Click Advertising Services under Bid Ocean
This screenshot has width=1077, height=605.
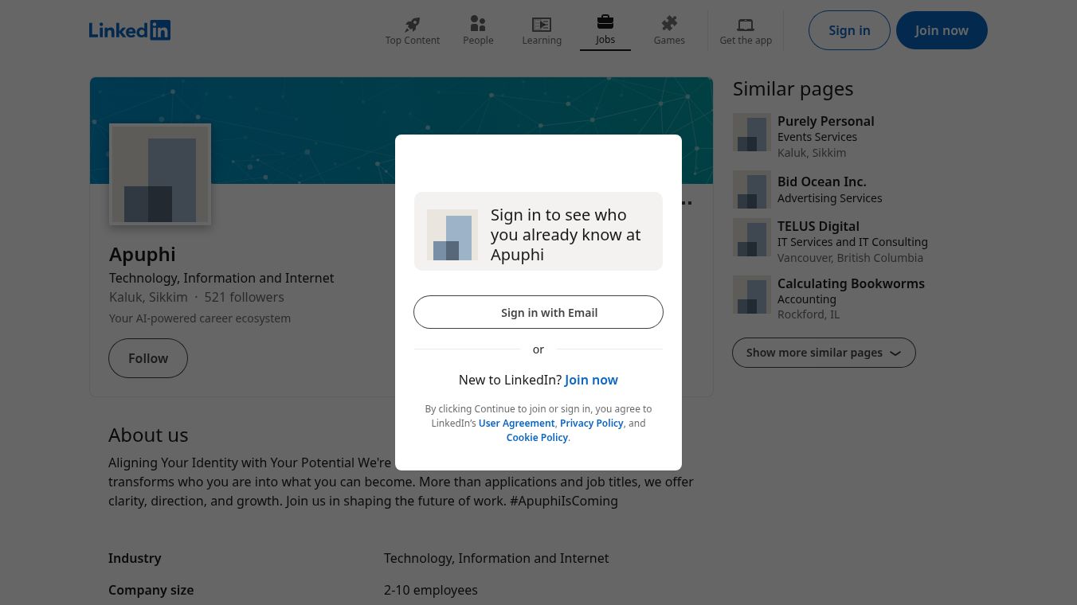829,197
